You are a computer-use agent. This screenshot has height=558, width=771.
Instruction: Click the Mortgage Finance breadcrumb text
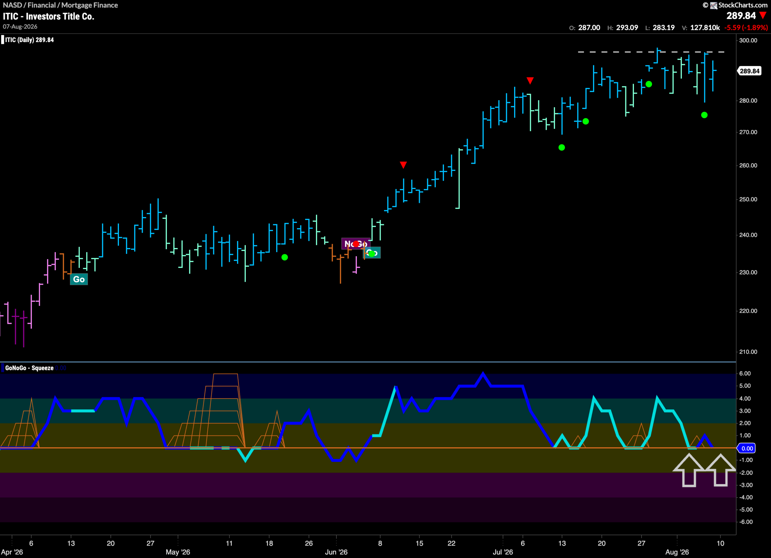tap(89, 5)
